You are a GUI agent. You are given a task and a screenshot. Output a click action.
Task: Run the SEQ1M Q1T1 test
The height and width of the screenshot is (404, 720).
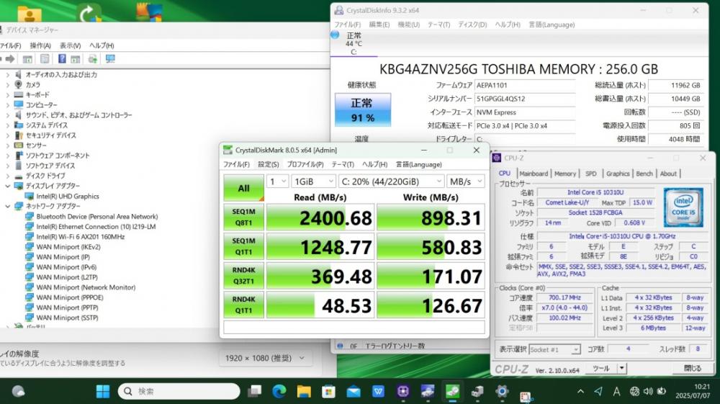tap(244, 246)
